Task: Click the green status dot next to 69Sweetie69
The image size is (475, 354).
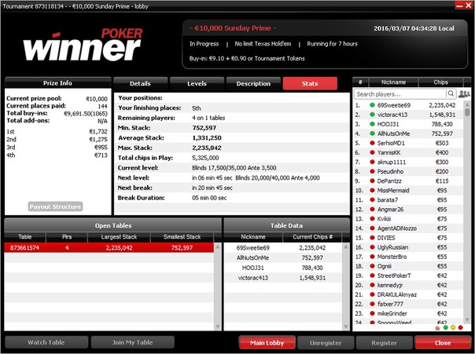Action: pos(372,105)
